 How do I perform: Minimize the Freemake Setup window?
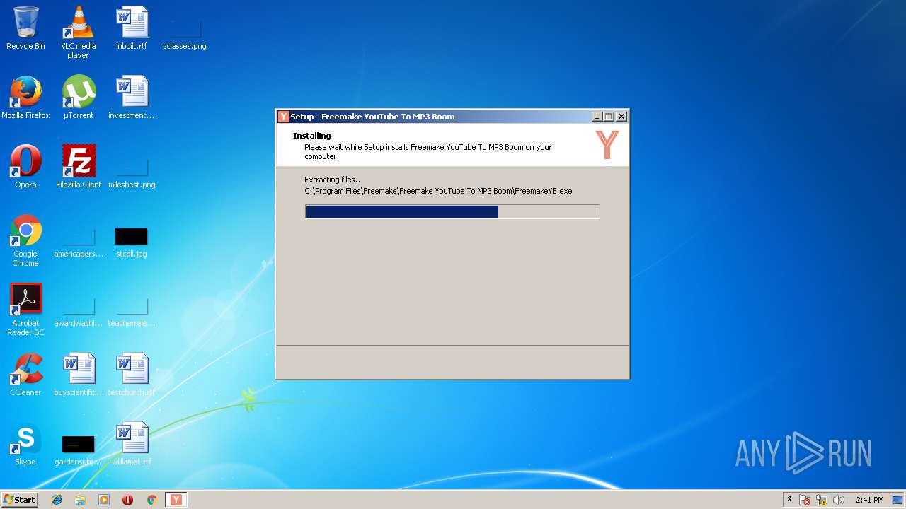596,117
